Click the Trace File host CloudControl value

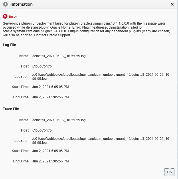point(42,130)
